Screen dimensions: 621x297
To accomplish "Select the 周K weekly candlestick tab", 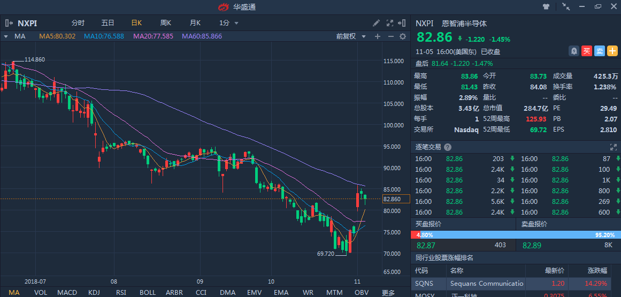I will click(x=166, y=23).
